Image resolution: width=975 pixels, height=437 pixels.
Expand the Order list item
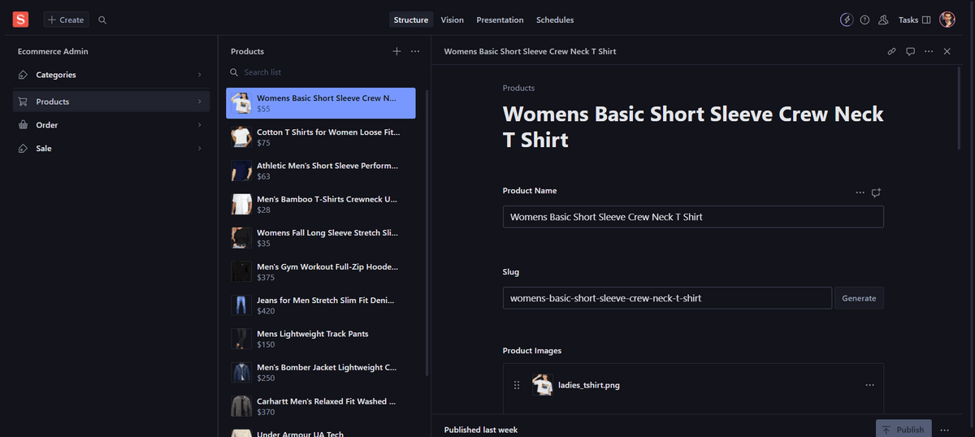(x=110, y=125)
